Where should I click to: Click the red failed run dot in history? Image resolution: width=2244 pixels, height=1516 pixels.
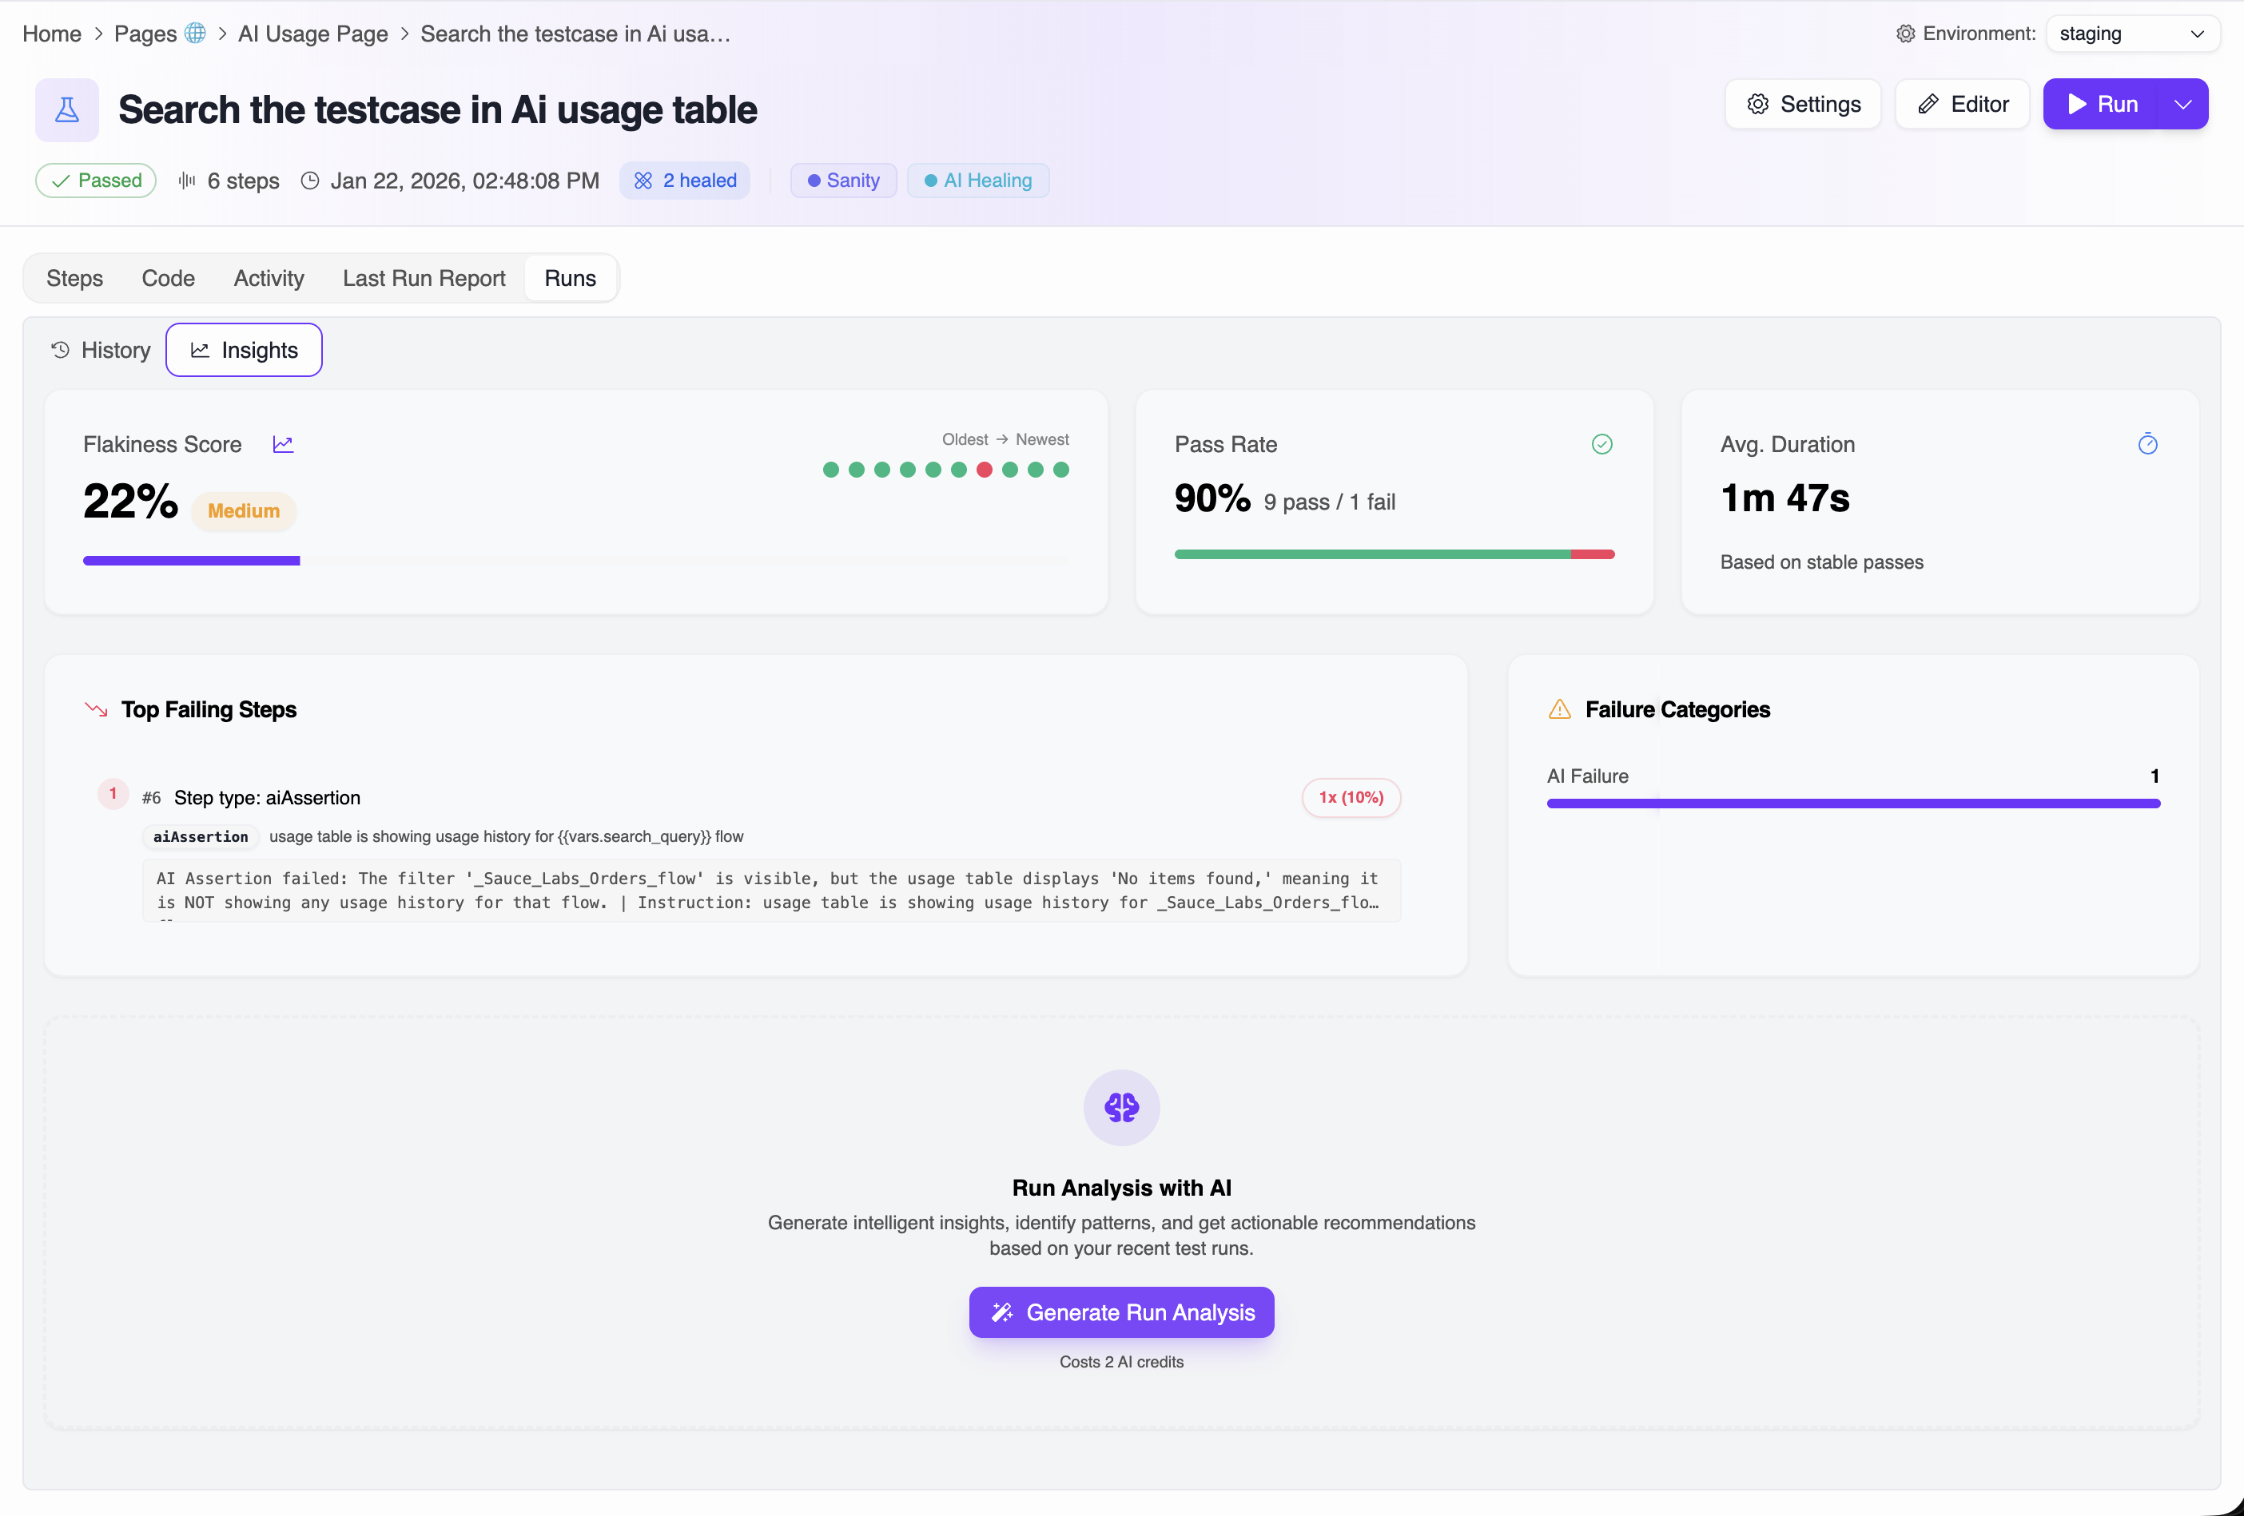pos(984,470)
